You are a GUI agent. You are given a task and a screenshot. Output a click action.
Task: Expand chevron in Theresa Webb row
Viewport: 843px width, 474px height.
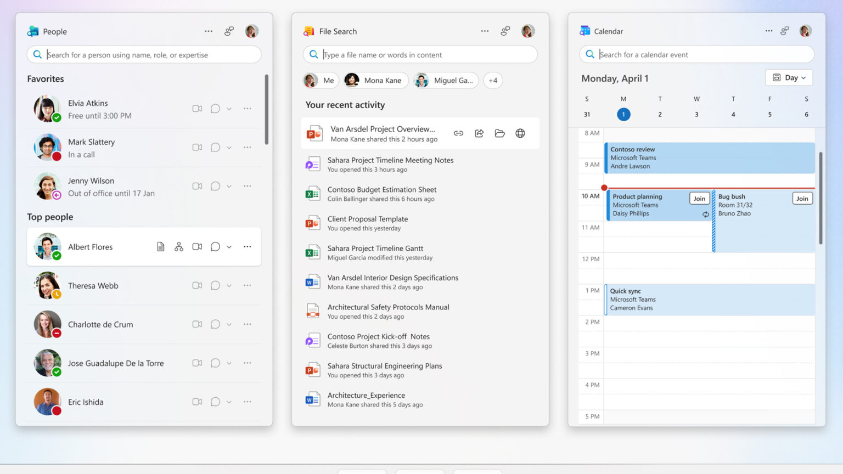229,286
